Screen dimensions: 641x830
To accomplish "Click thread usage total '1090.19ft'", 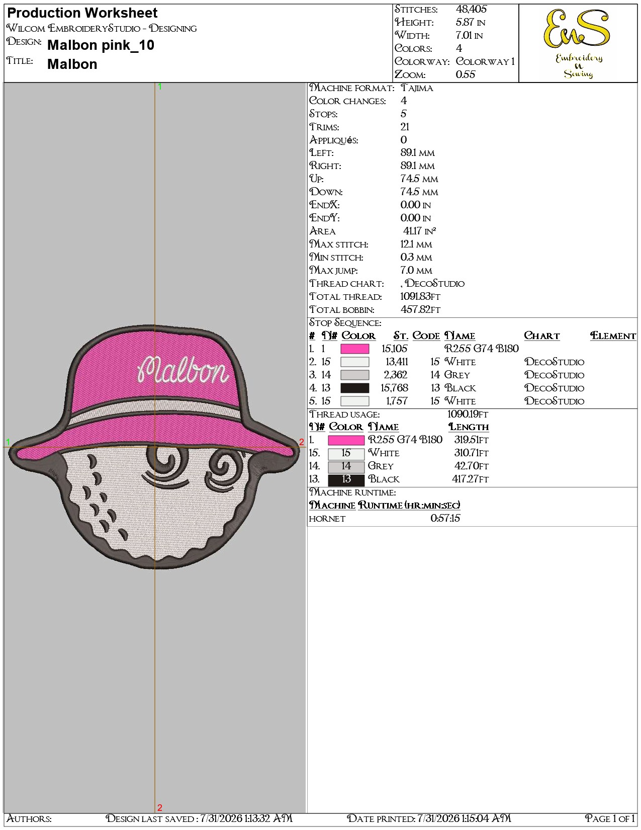I will coord(468,414).
